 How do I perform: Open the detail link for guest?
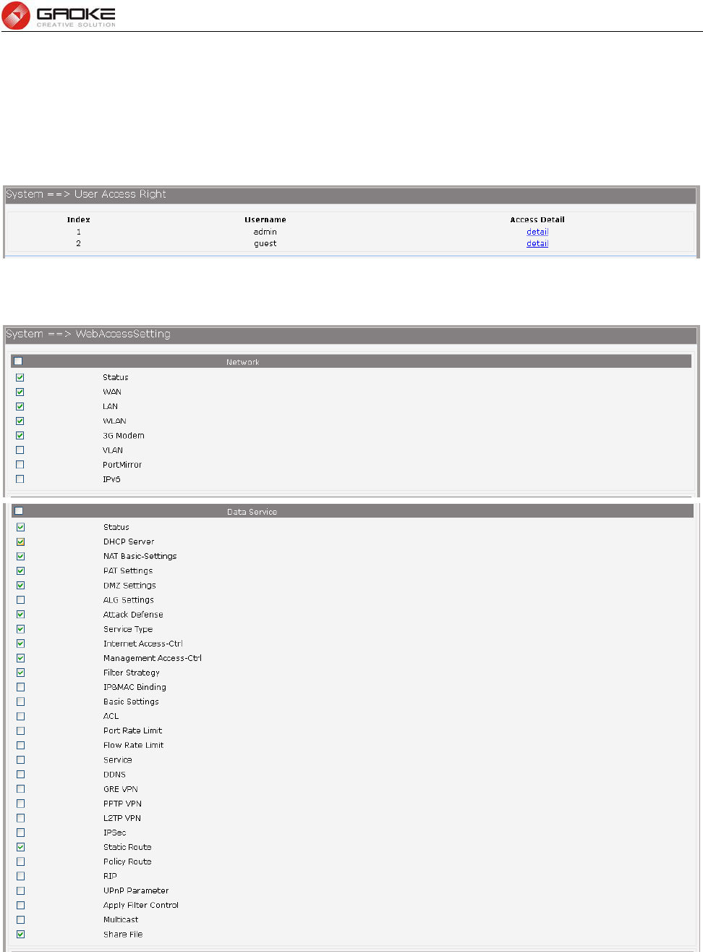click(x=537, y=243)
